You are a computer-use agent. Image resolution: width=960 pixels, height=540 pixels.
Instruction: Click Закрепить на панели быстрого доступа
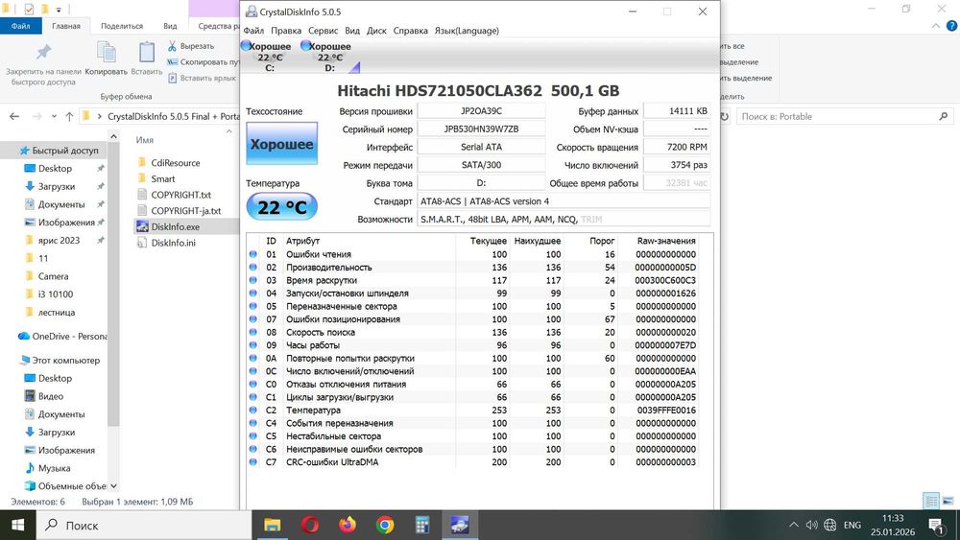43,63
